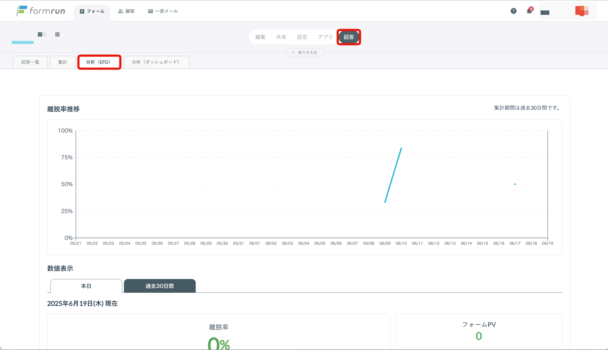Click the 75% y-axis label
The image size is (608, 350).
[x=67, y=157]
